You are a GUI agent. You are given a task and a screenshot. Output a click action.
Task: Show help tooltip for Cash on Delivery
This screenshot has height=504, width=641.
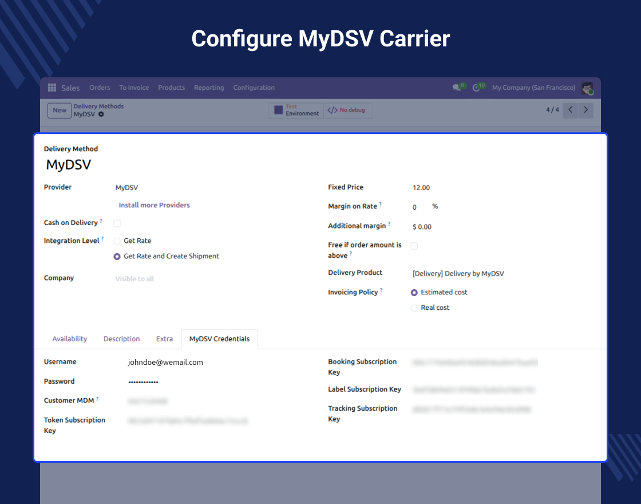point(101,221)
